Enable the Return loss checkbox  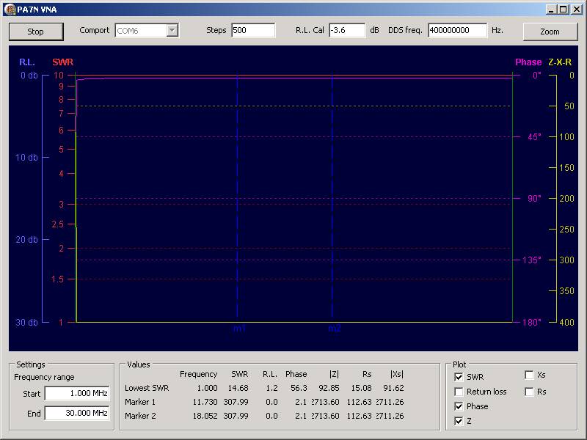tap(459, 392)
